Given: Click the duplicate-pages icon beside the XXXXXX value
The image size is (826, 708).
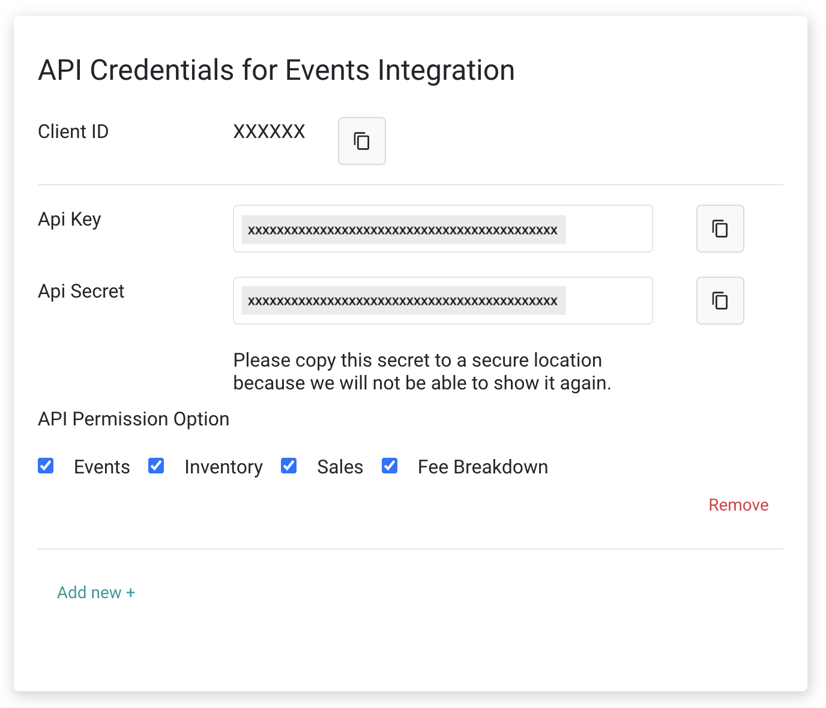Looking at the screenshot, I should tap(361, 141).
